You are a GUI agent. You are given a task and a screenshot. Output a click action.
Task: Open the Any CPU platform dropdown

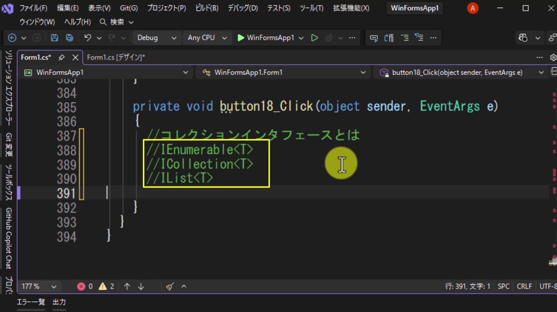(x=207, y=38)
